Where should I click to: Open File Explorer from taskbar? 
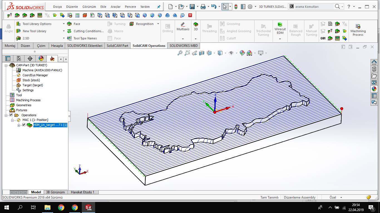(x=48, y=207)
